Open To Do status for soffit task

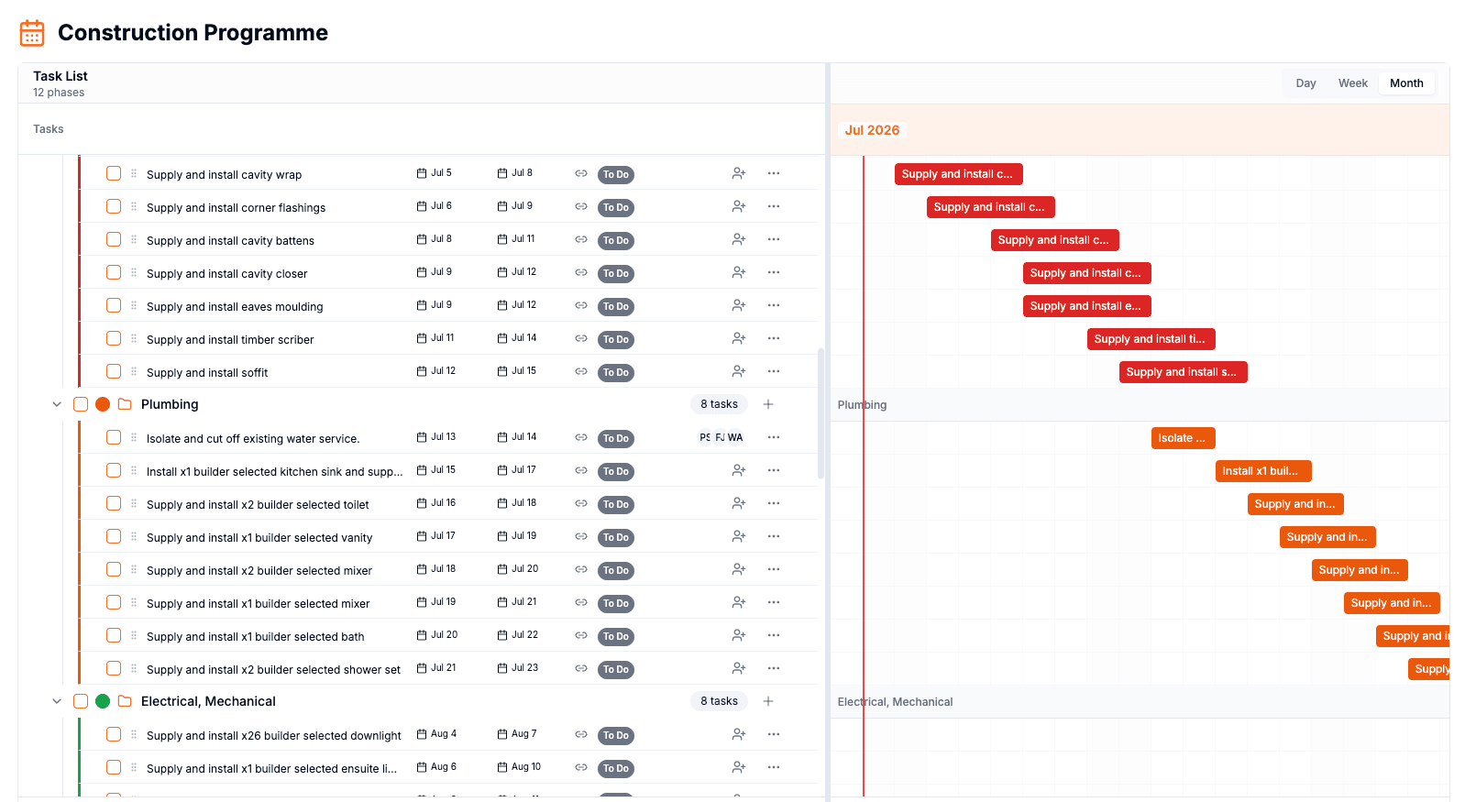(616, 372)
